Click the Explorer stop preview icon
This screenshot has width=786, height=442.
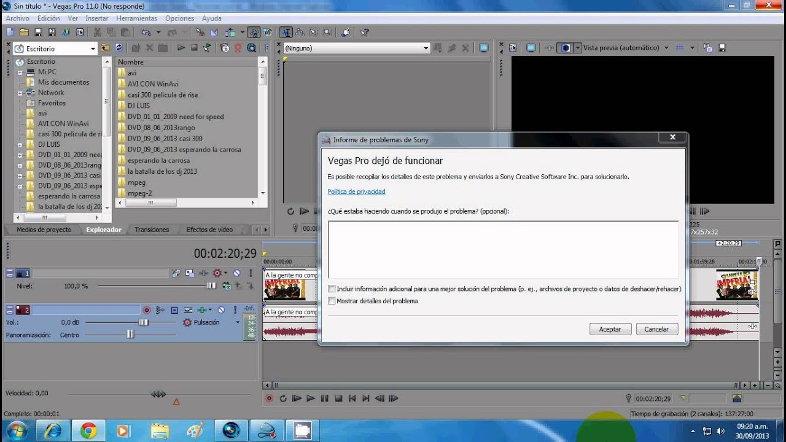click(194, 47)
